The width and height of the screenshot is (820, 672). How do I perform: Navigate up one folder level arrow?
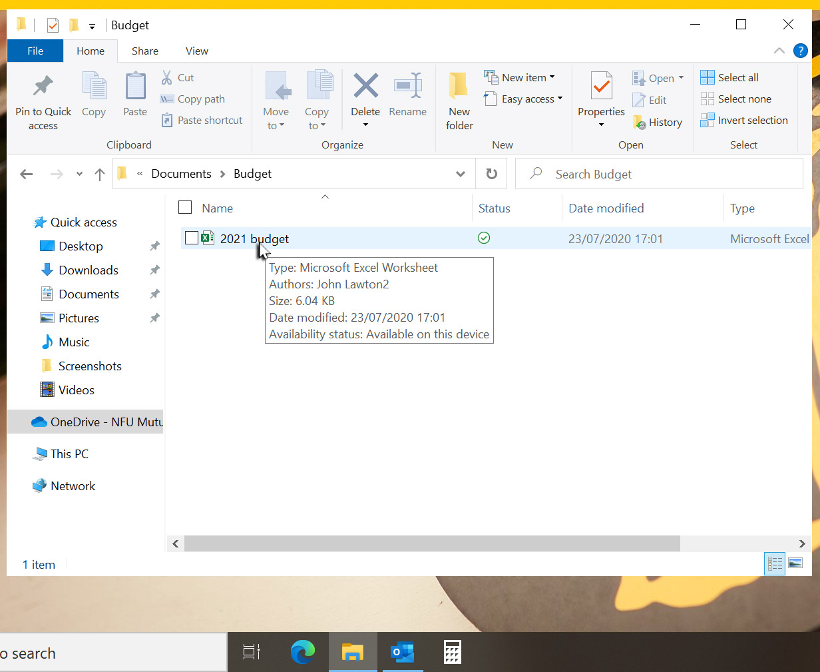(100, 174)
